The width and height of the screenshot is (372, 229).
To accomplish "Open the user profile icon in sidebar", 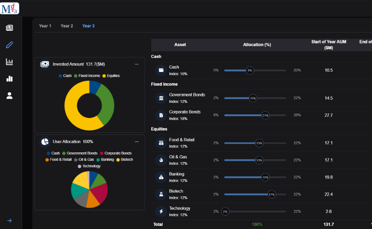I will 9,95.
